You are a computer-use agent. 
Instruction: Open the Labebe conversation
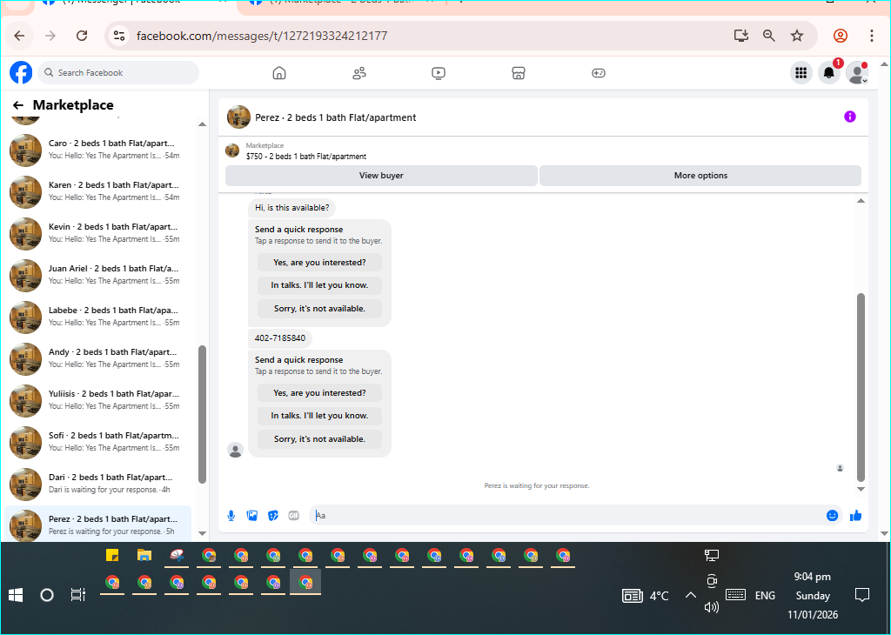point(97,317)
